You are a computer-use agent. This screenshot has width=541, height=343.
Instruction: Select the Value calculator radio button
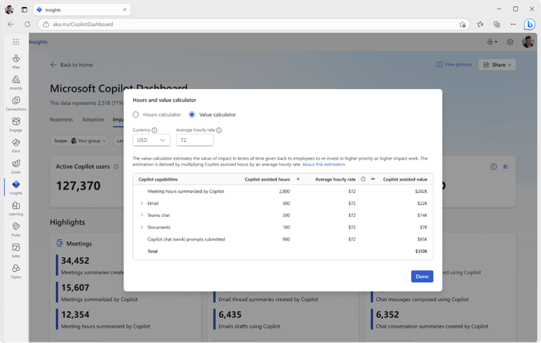[192, 114]
